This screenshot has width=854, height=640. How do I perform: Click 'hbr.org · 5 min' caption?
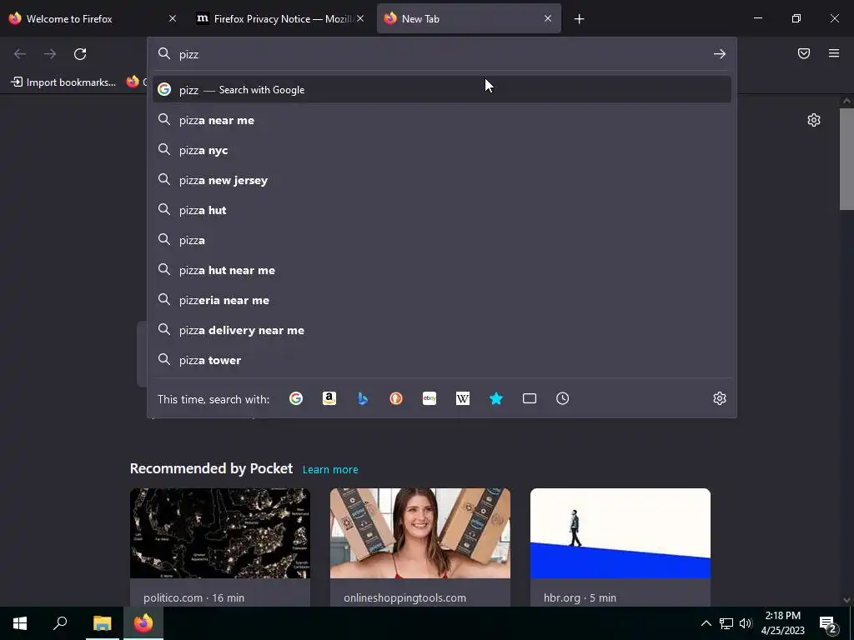[x=580, y=597]
